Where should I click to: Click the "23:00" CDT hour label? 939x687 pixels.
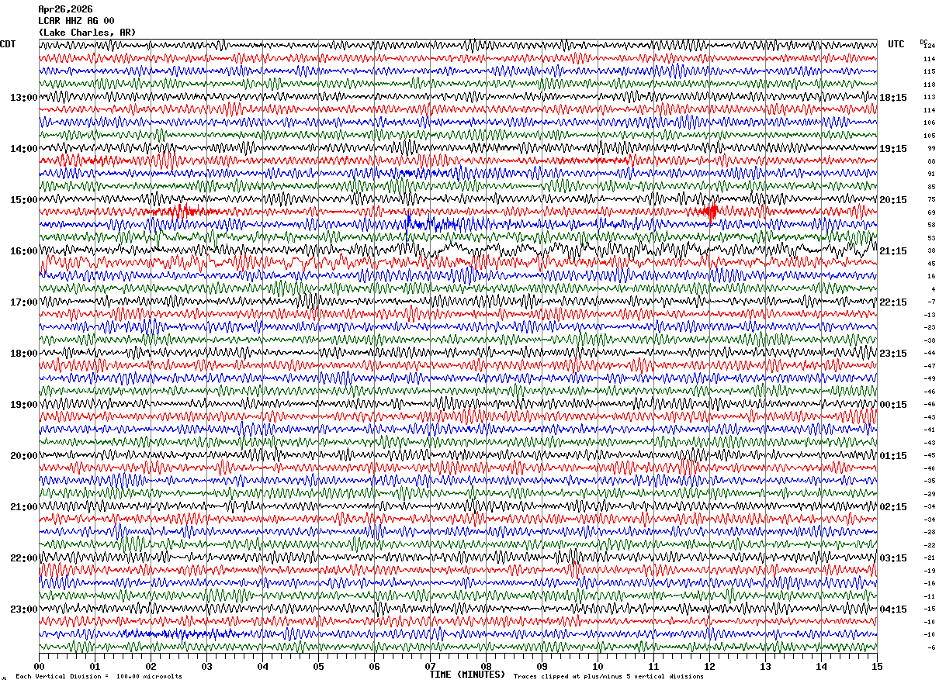pyautogui.click(x=23, y=609)
